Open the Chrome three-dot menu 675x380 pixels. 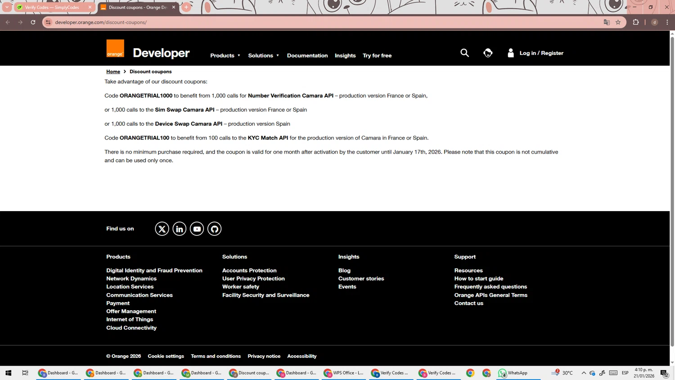(667, 22)
